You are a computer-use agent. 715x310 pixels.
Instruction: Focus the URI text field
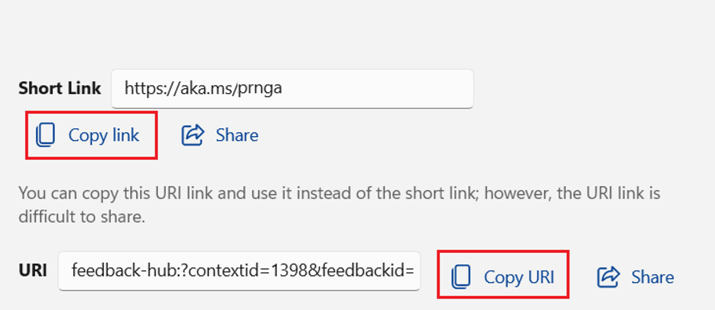click(239, 271)
